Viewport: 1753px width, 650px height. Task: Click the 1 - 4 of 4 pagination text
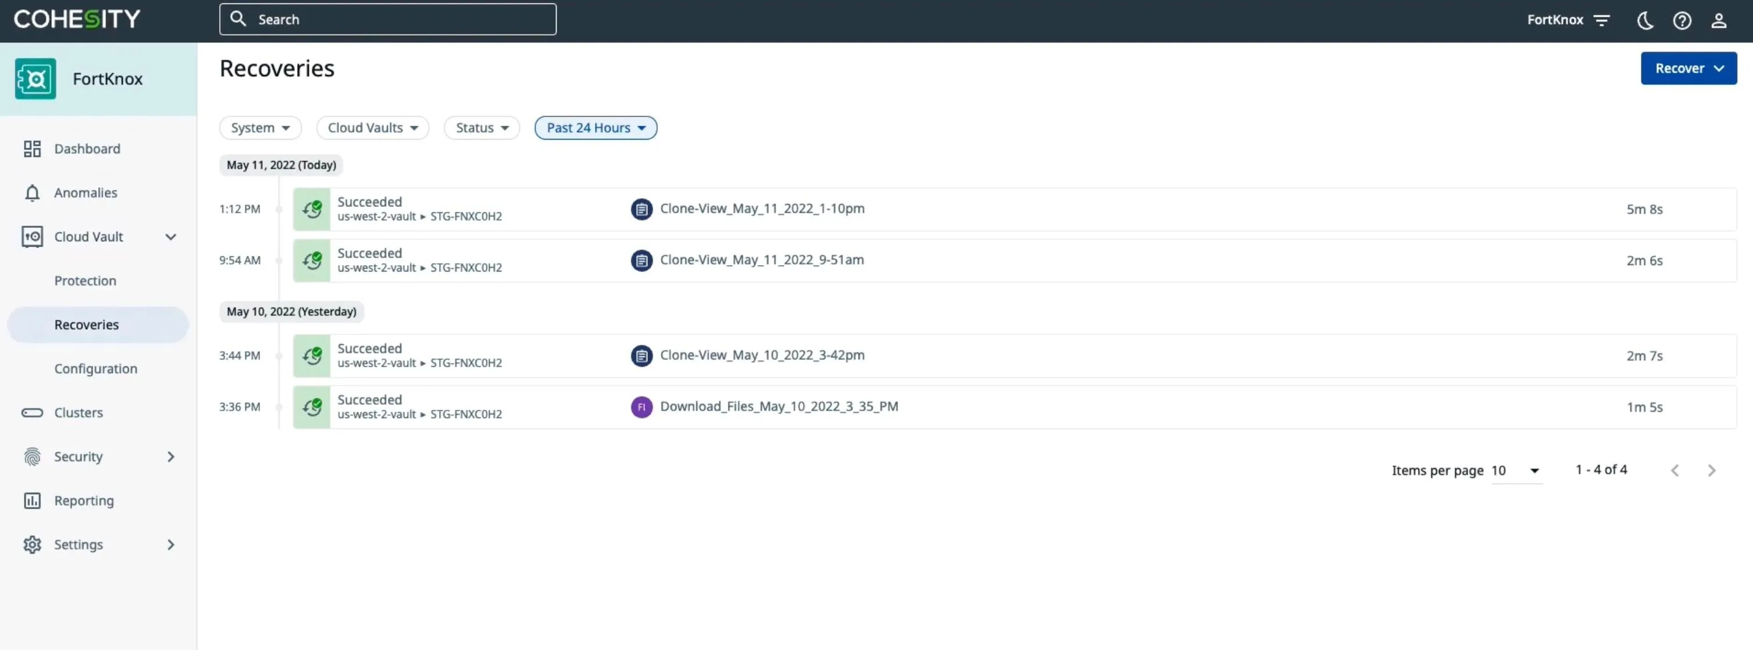(x=1601, y=470)
